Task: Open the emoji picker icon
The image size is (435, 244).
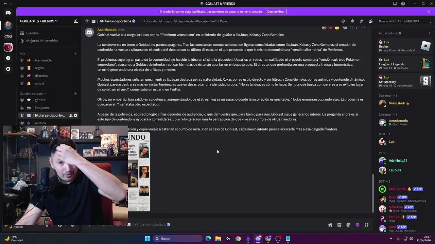Action: (358, 225)
